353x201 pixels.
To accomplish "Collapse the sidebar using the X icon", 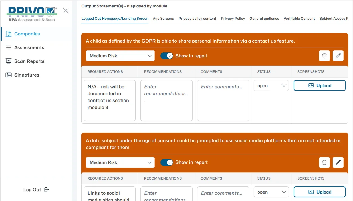I will tap(66, 10).
